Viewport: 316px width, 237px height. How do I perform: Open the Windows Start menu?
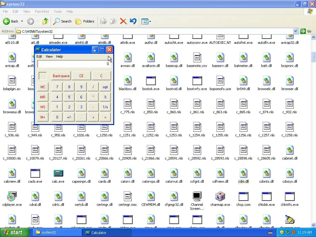tap(15, 233)
